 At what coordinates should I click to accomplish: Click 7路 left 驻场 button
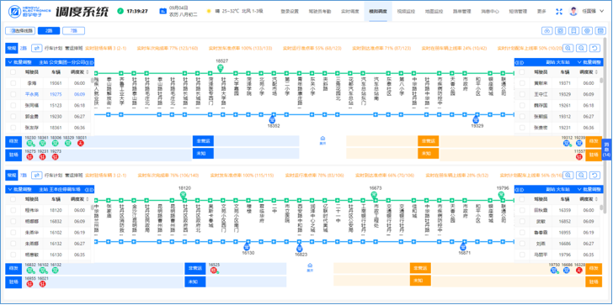tap(13, 282)
